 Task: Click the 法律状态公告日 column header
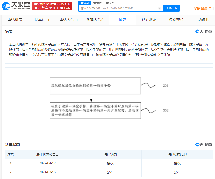point(47,155)
